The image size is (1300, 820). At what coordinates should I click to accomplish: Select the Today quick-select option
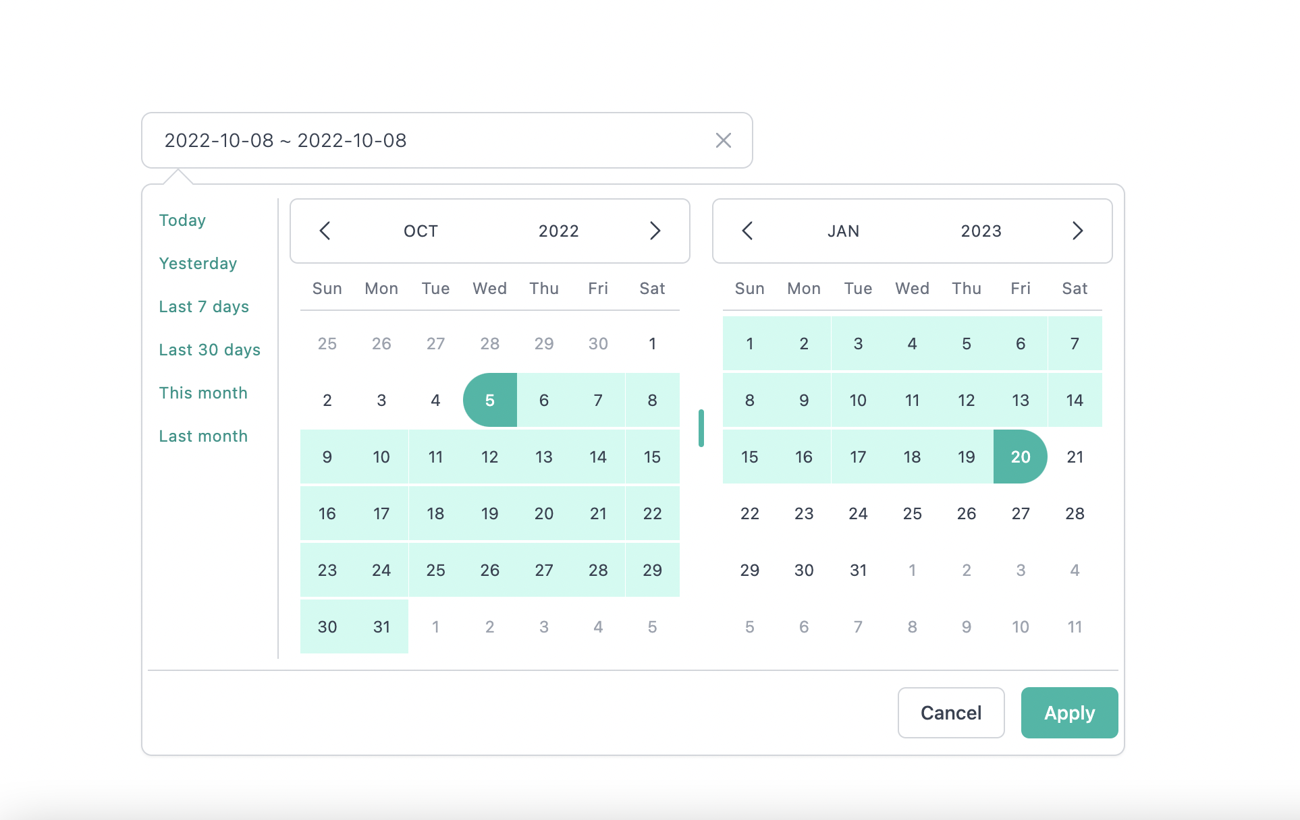tap(182, 220)
